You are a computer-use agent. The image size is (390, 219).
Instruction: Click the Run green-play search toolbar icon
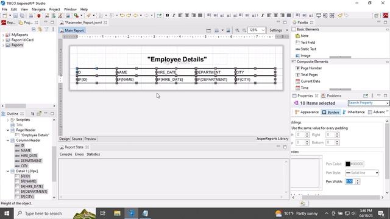[76, 15]
